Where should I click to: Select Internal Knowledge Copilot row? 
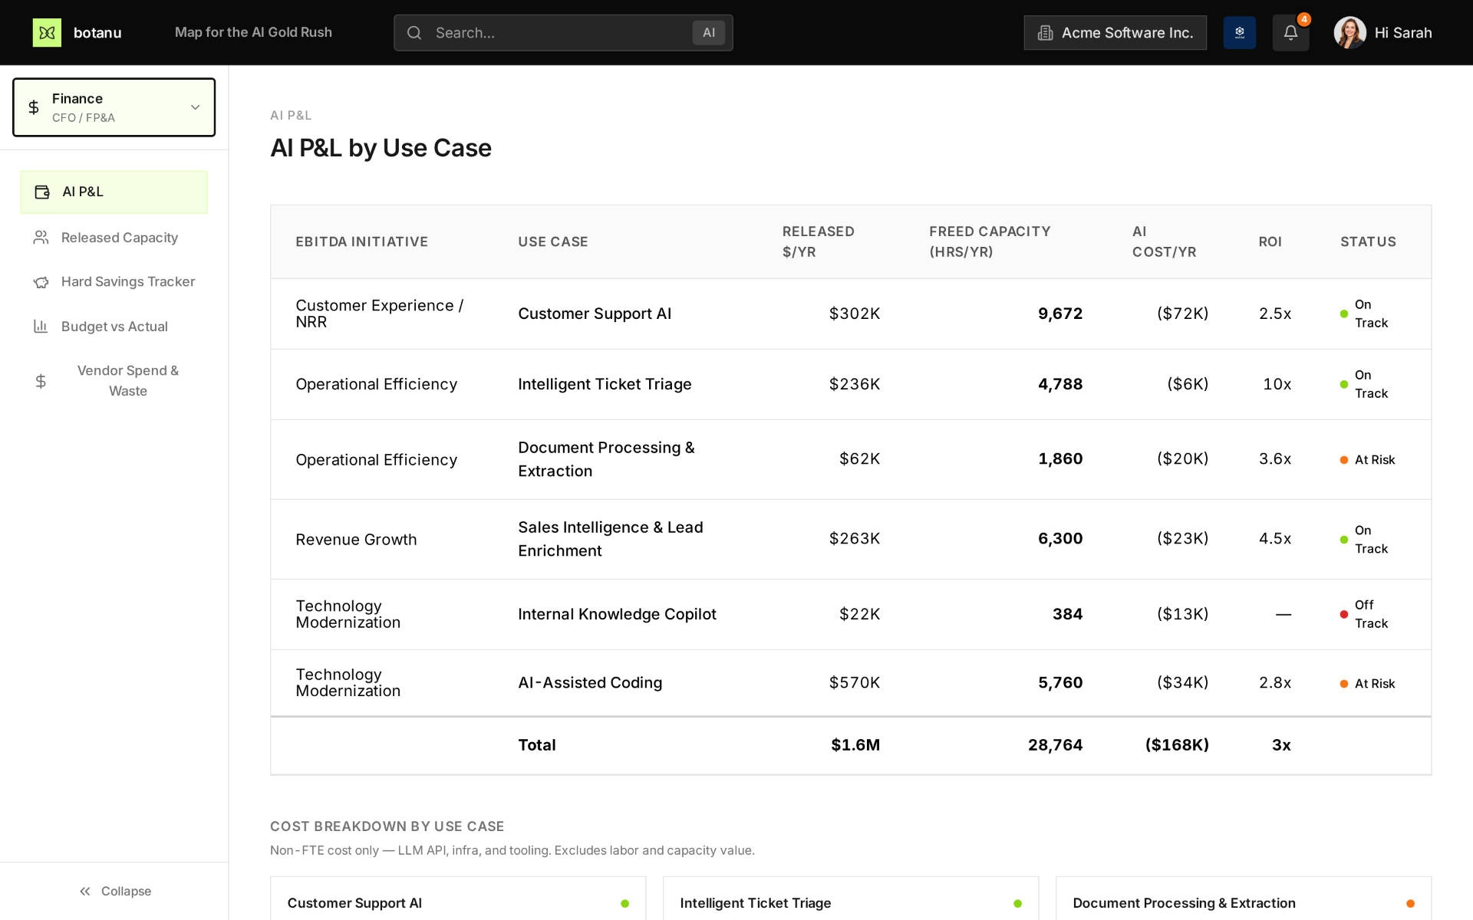click(x=850, y=614)
